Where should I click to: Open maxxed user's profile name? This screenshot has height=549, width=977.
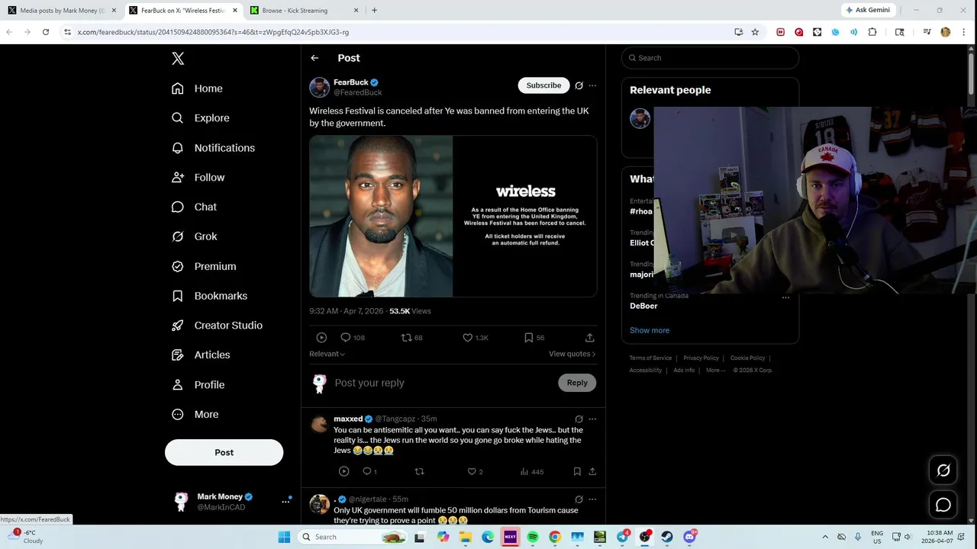click(x=348, y=419)
